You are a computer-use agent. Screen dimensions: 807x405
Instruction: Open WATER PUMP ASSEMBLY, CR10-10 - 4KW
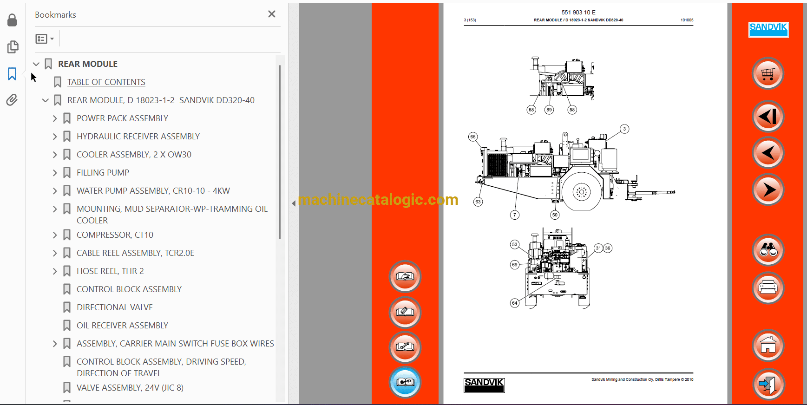click(153, 191)
